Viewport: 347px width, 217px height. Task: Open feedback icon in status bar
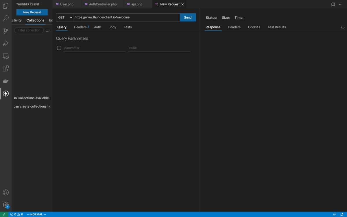(334, 214)
